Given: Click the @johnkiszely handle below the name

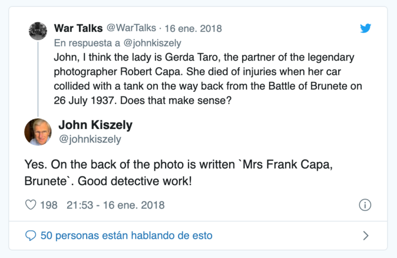Looking at the screenshot, I should tap(90, 139).
